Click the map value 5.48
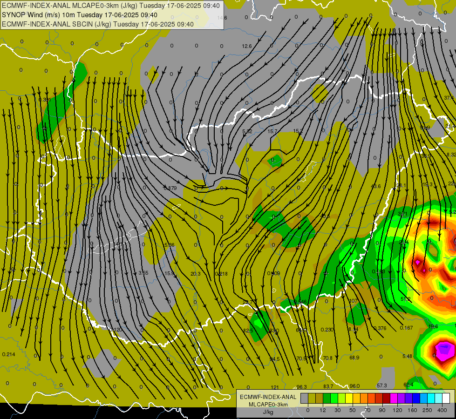The width and height of the screenshot is (456, 419). pyautogui.click(x=408, y=356)
